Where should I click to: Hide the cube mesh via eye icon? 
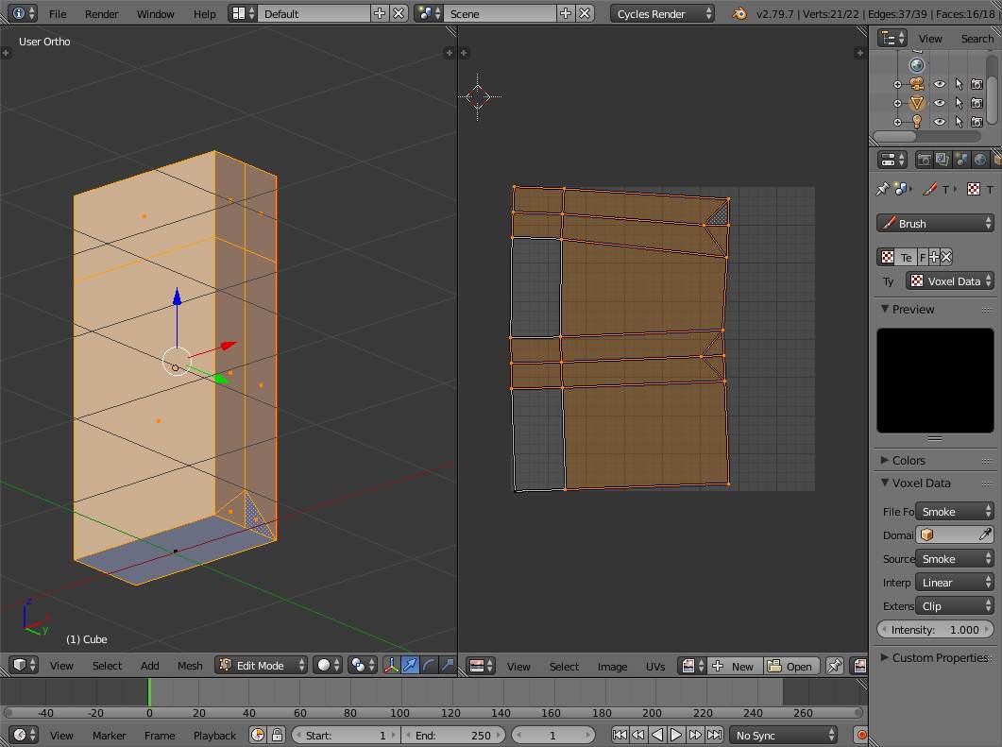(939, 103)
